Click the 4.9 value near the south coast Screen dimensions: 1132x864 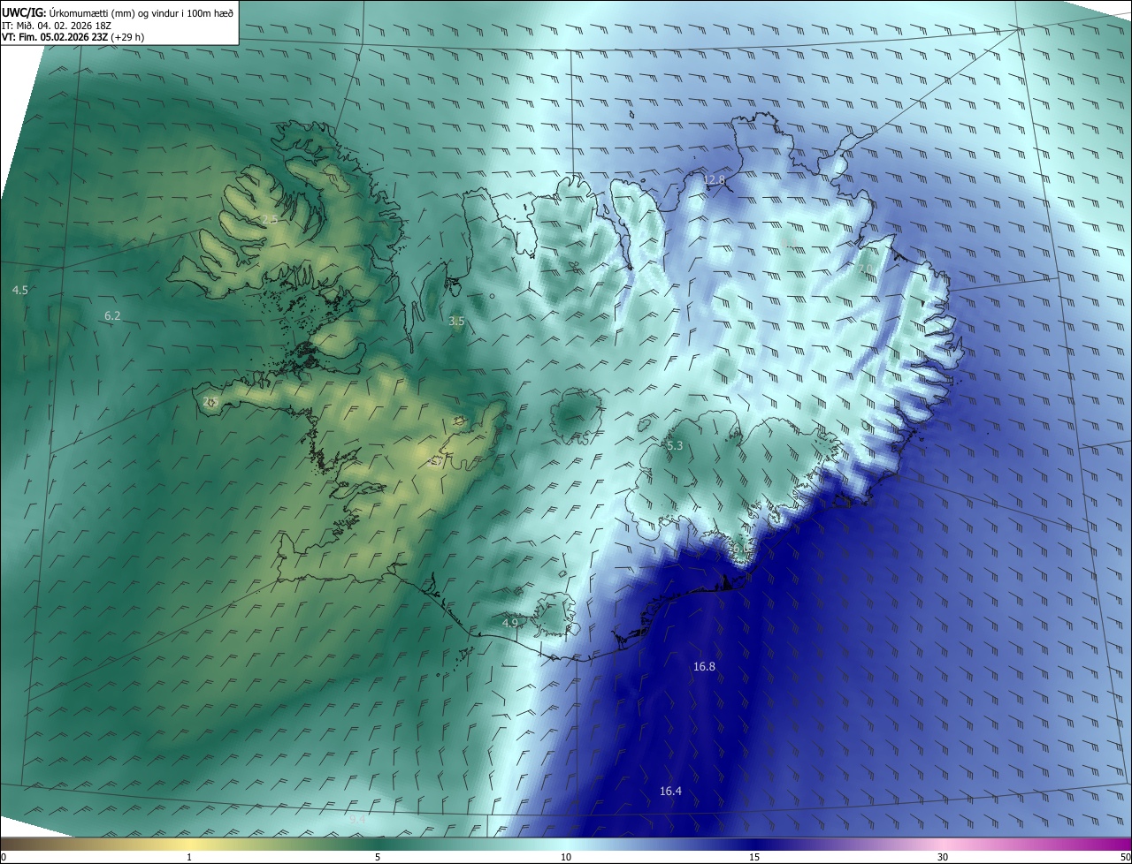(x=510, y=623)
